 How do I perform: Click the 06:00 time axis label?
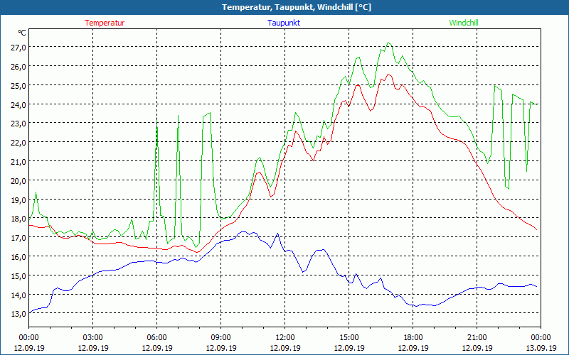[156, 338]
